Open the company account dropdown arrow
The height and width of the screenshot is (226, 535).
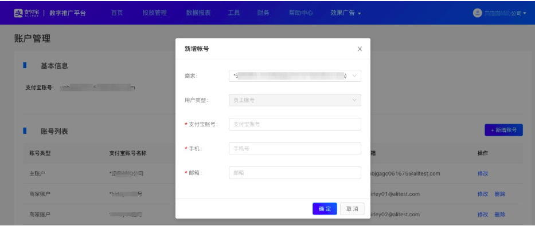coord(525,13)
